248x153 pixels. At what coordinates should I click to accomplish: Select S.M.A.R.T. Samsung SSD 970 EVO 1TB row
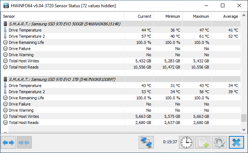122,79
